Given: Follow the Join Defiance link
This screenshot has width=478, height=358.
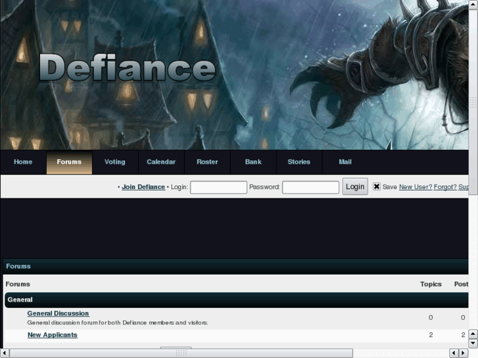Looking at the screenshot, I should (143, 187).
